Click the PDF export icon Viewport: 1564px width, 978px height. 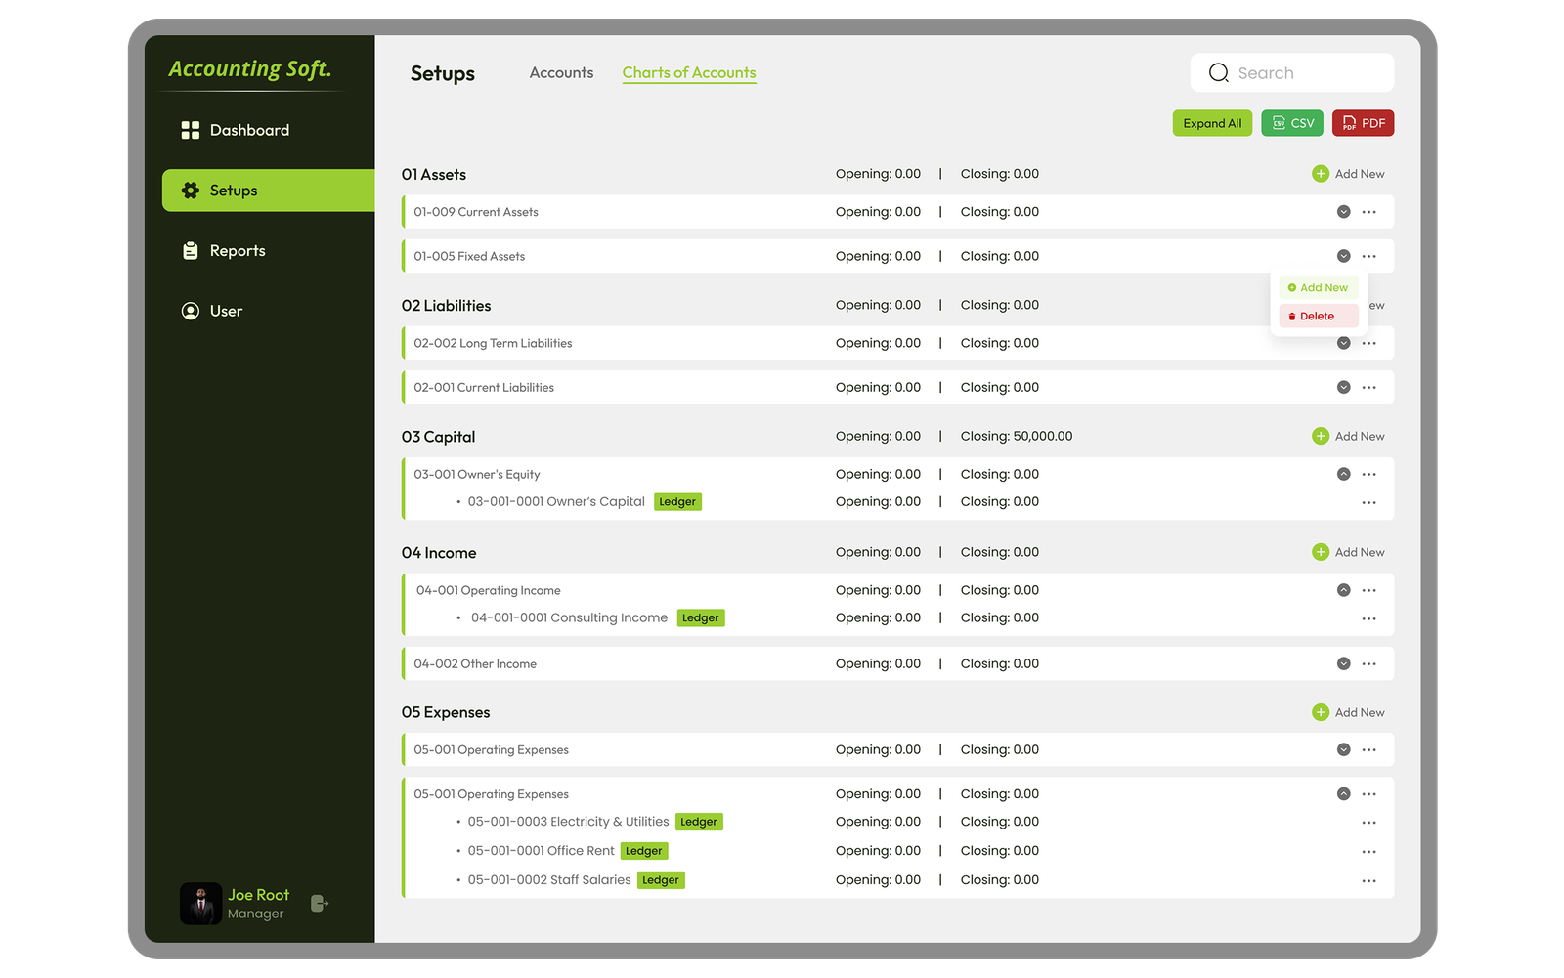[1347, 123]
